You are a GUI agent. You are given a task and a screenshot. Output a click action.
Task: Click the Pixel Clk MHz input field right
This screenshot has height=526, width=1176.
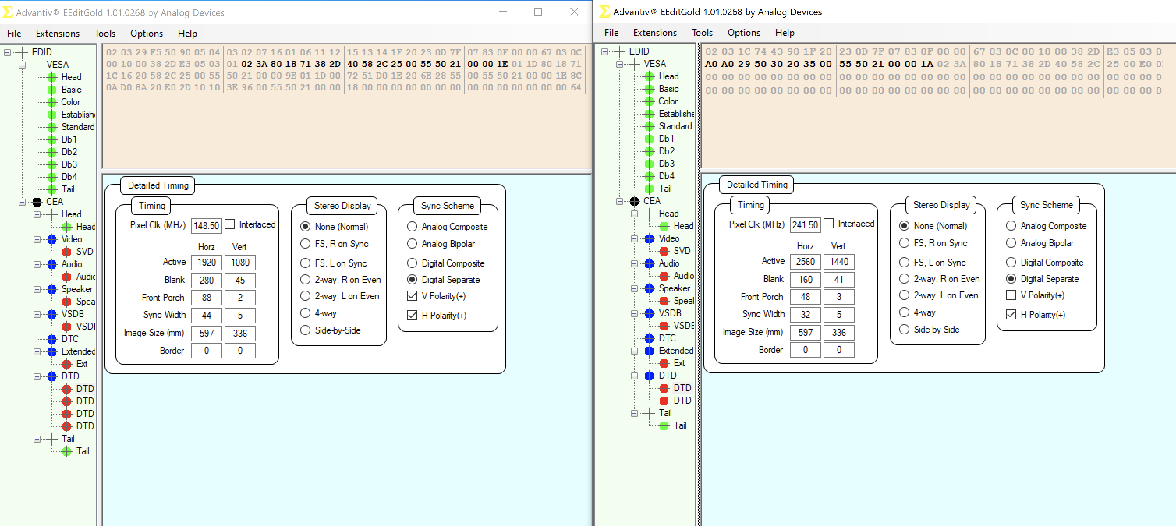803,224
